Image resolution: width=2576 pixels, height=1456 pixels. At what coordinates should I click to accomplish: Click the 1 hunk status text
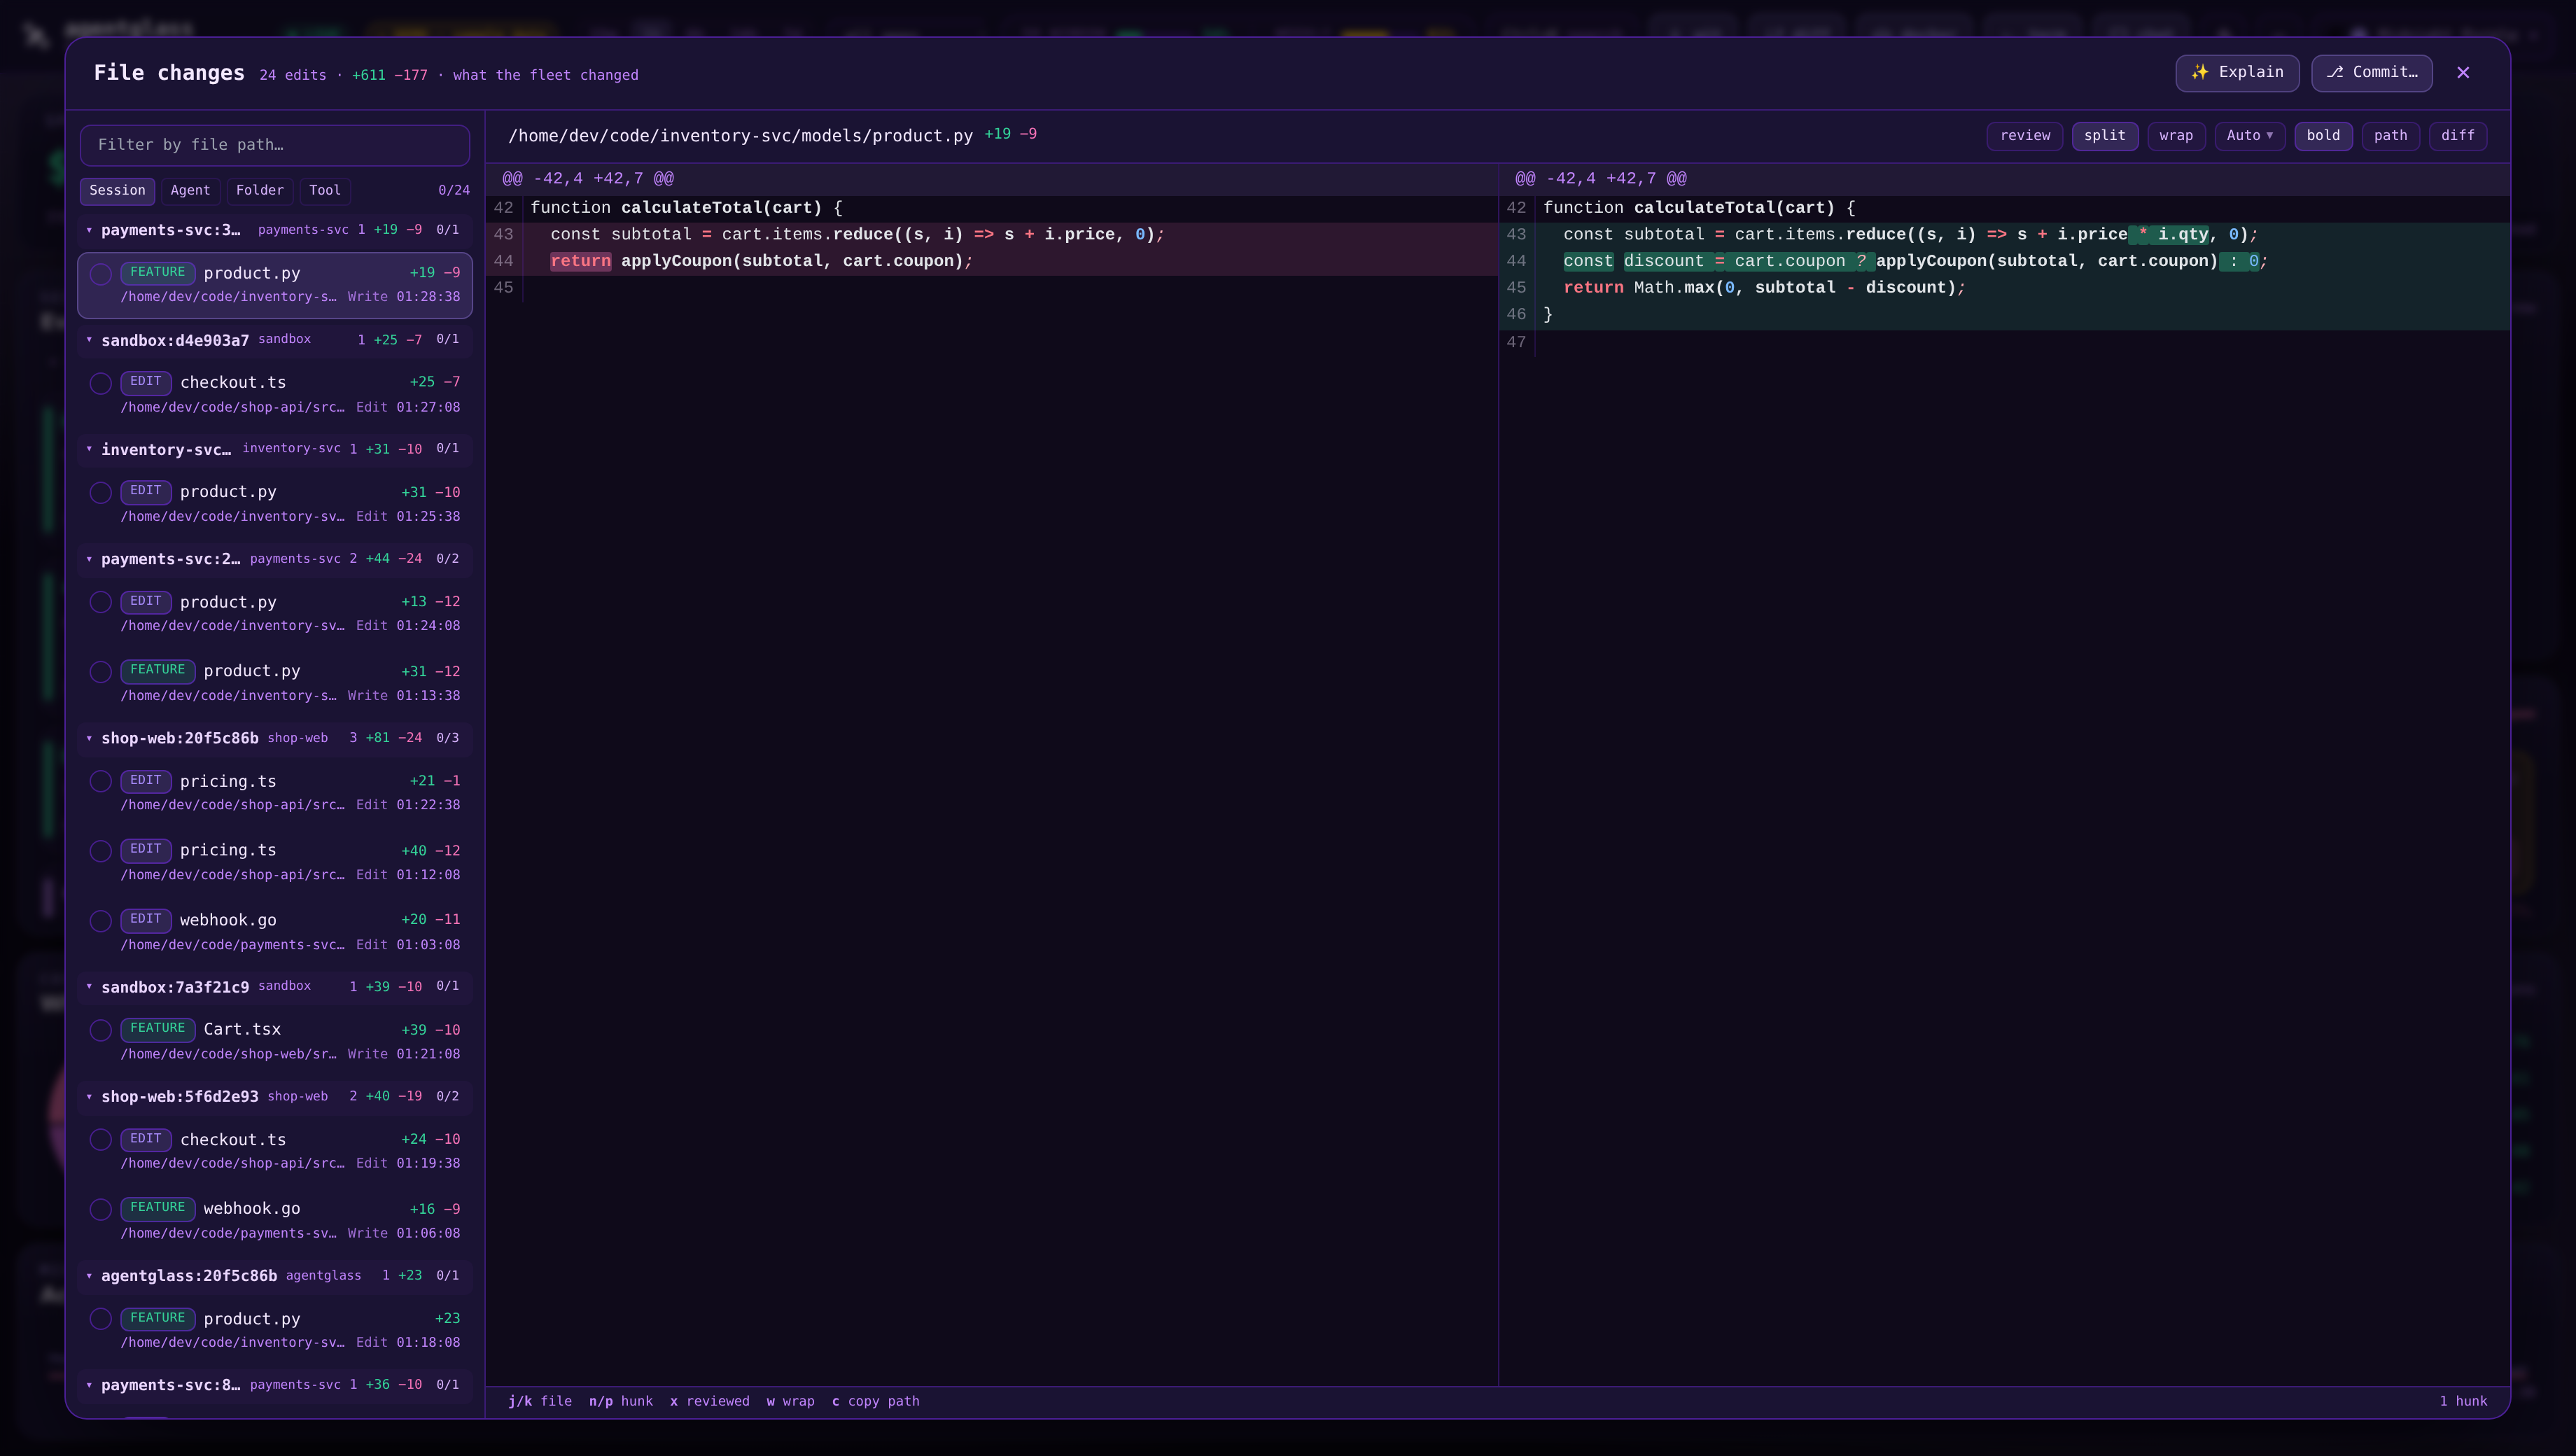click(x=2463, y=1401)
